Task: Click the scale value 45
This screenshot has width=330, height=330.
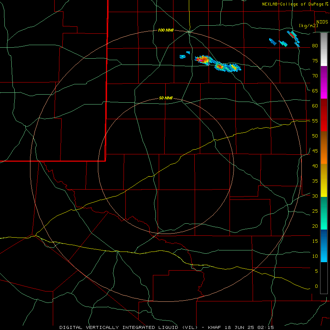Action: 315,151
